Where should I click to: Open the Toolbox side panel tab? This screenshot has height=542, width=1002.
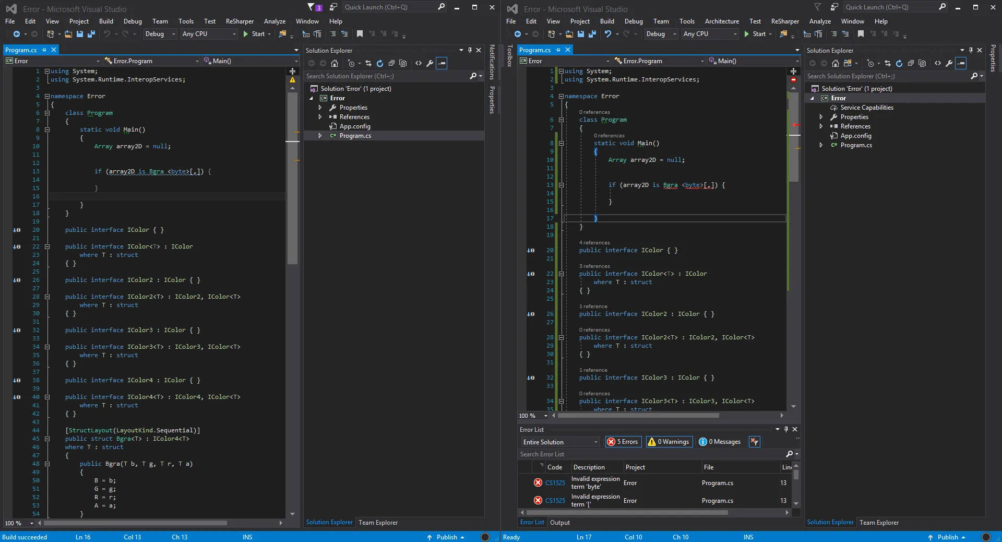pos(510,56)
